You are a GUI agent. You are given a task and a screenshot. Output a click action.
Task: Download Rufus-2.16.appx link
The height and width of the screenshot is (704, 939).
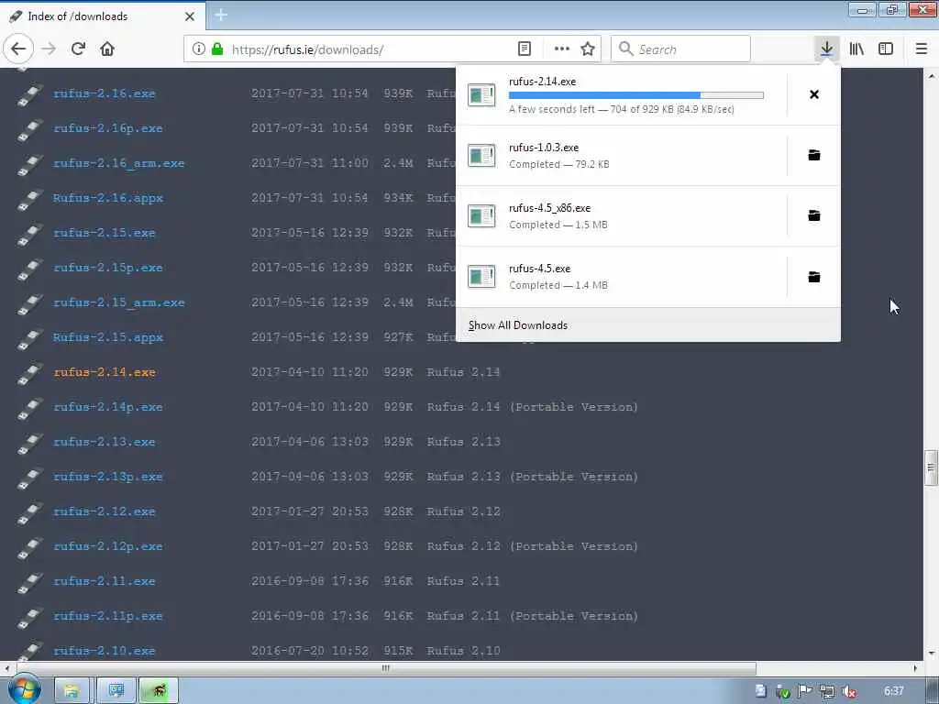[108, 198]
